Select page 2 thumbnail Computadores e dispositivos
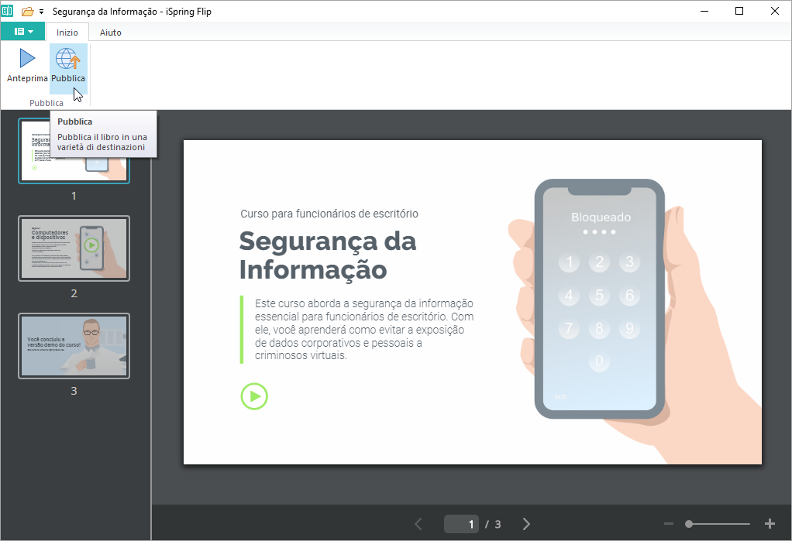Screen dimensions: 792x541 74,248
